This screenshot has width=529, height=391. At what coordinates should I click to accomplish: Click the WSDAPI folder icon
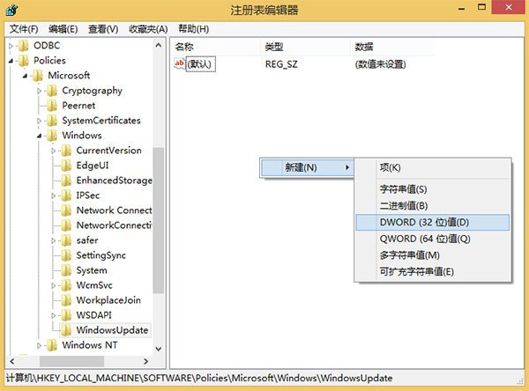[x=66, y=315]
